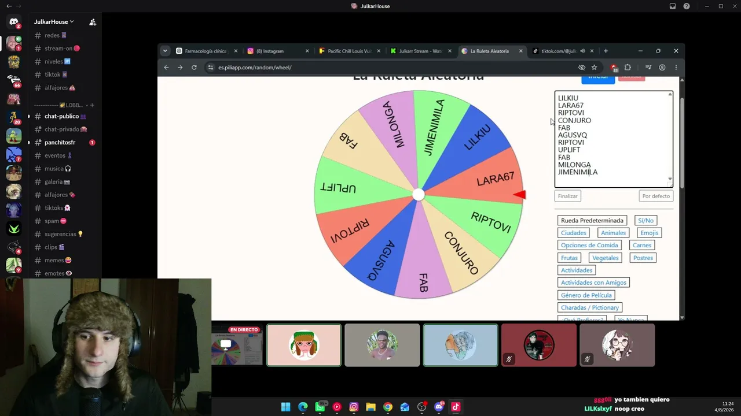The height and width of the screenshot is (416, 741).
Task: Open the server icon with badge 20
Action: (14, 117)
